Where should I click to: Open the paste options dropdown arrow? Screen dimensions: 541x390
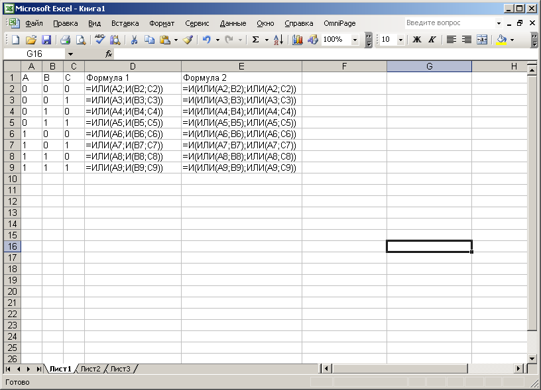pyautogui.click(x=176, y=40)
